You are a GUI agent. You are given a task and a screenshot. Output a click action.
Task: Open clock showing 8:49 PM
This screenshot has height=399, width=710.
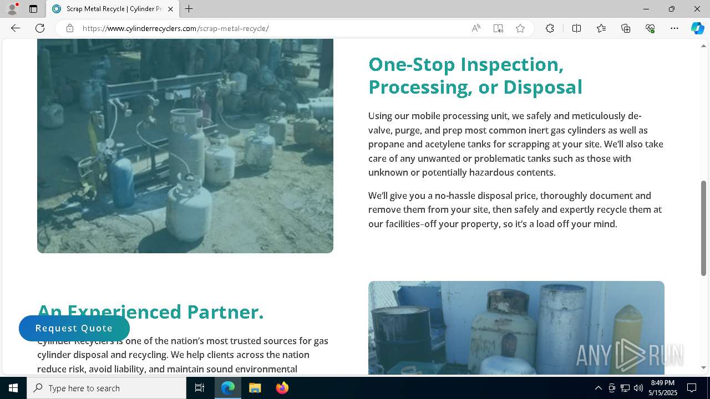(x=663, y=388)
